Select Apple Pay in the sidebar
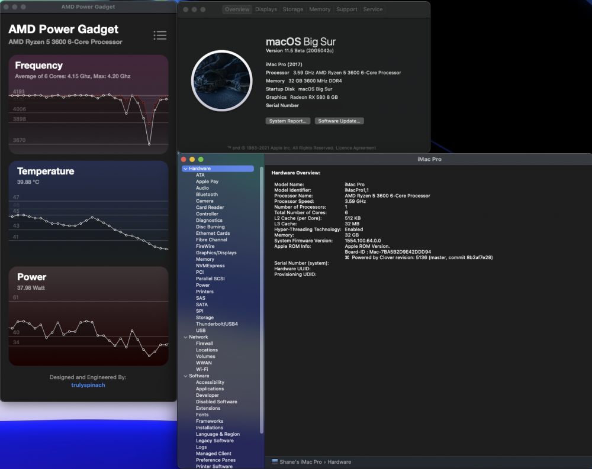 207,182
